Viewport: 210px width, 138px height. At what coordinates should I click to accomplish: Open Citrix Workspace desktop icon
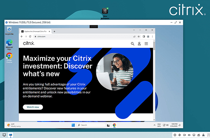coord(105,13)
